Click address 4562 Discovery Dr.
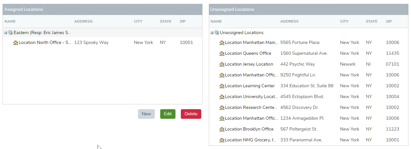411x149 pixels. [299, 108]
